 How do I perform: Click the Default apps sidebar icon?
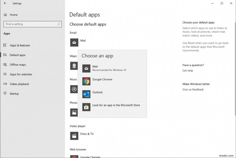click(x=5, y=55)
